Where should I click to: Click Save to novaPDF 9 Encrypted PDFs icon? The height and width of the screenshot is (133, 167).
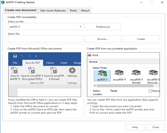(x=32, y=70)
